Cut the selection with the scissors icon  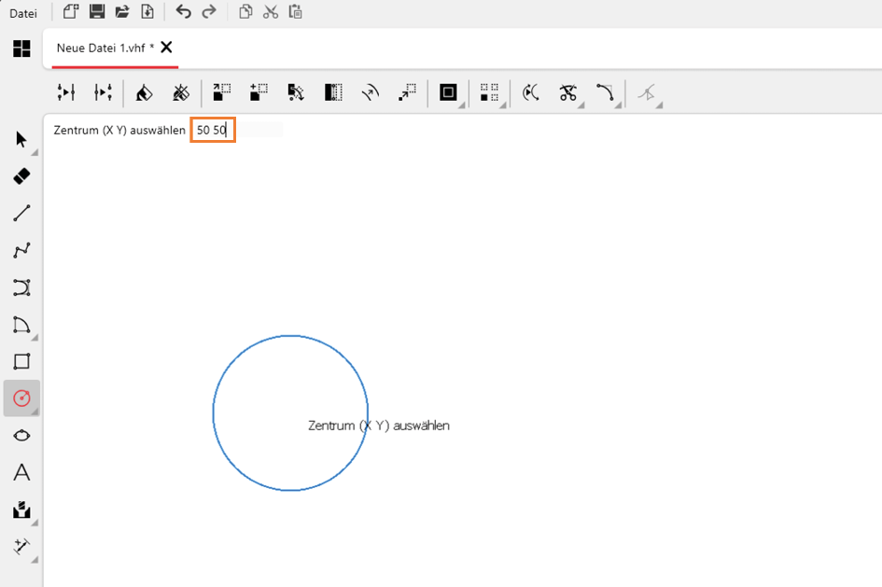(271, 12)
